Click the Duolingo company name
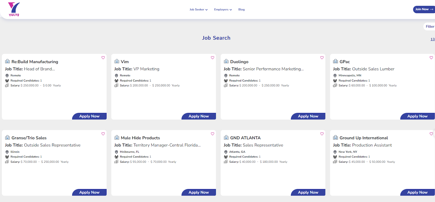 pyautogui.click(x=239, y=62)
